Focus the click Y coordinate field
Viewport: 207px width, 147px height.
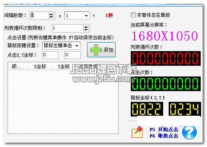coord(72,55)
